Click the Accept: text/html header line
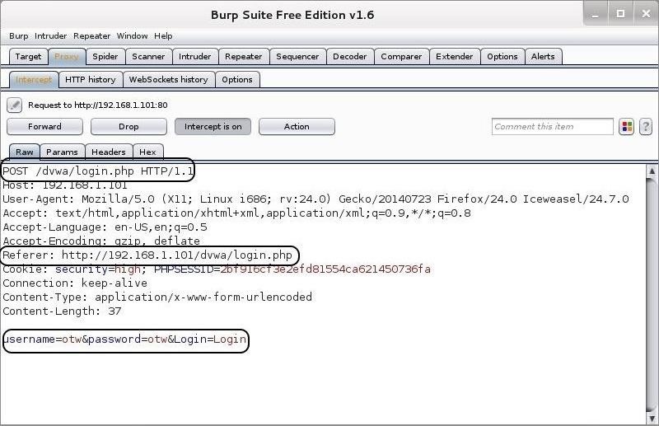Viewport: 659px width, 426px height. [x=236, y=213]
